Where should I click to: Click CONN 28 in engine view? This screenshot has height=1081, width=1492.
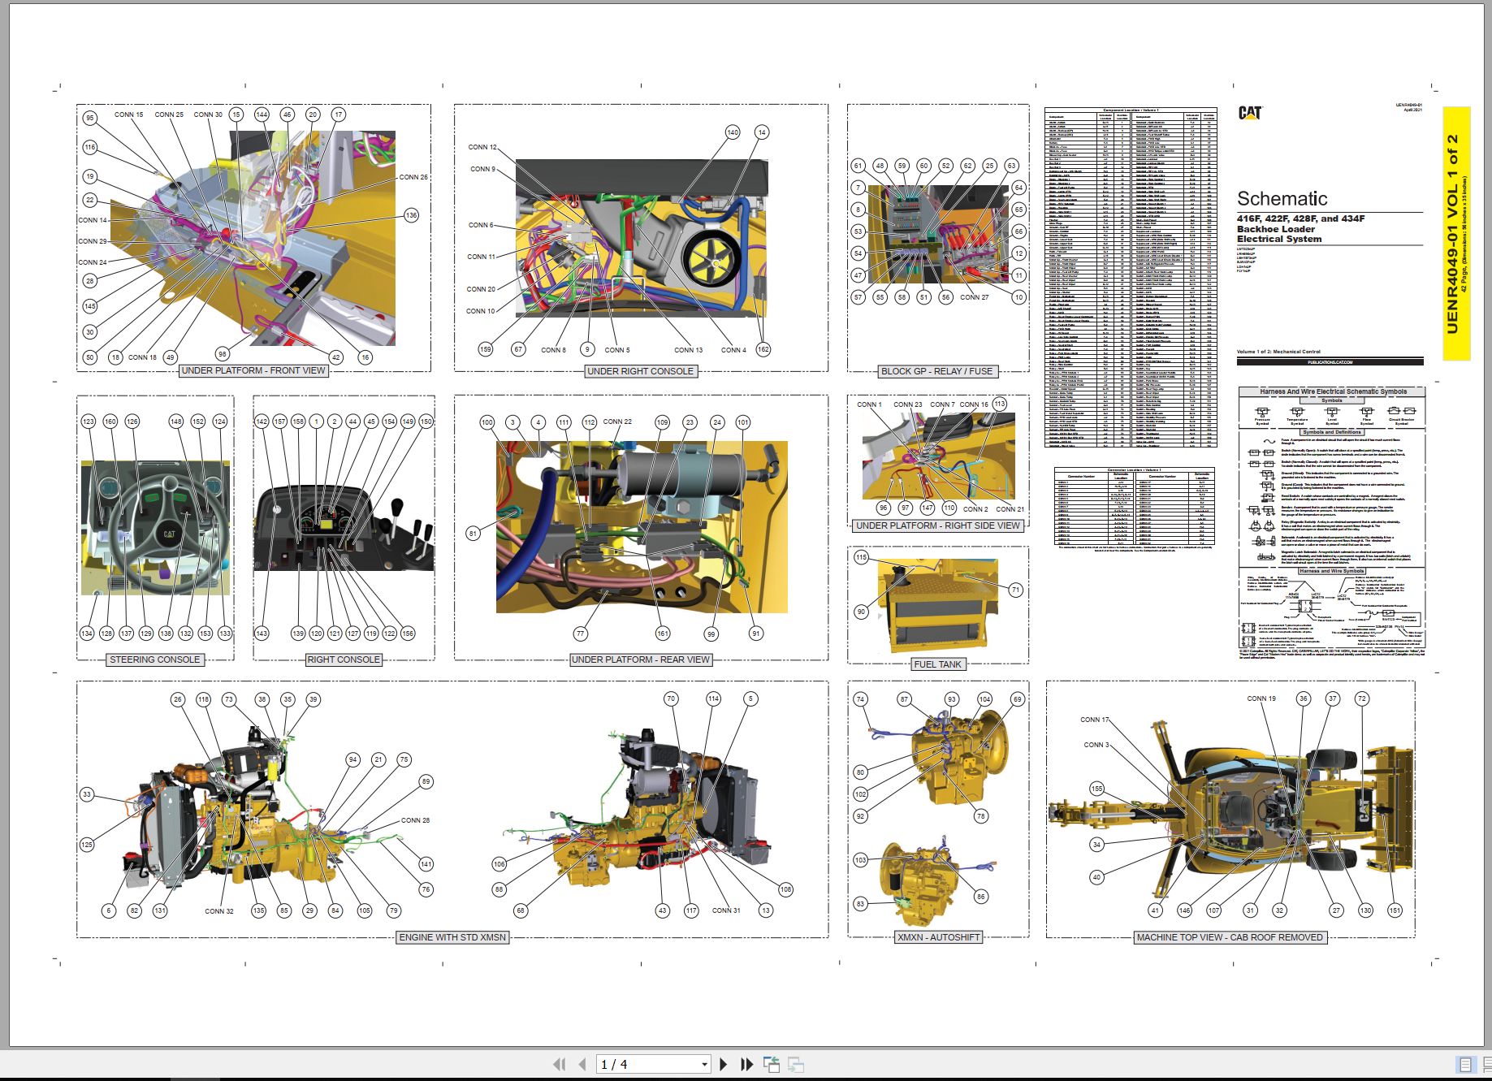415,820
